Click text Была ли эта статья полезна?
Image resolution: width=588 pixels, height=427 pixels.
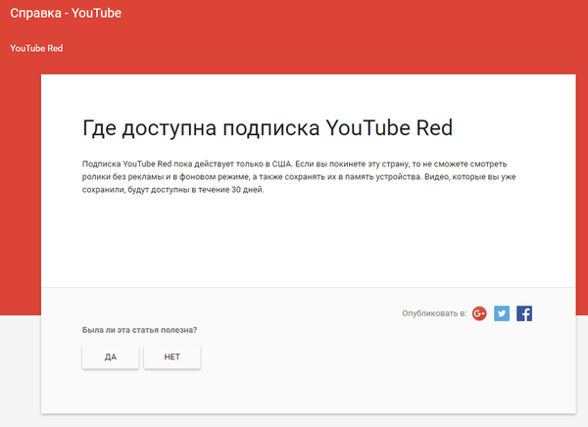point(139,330)
